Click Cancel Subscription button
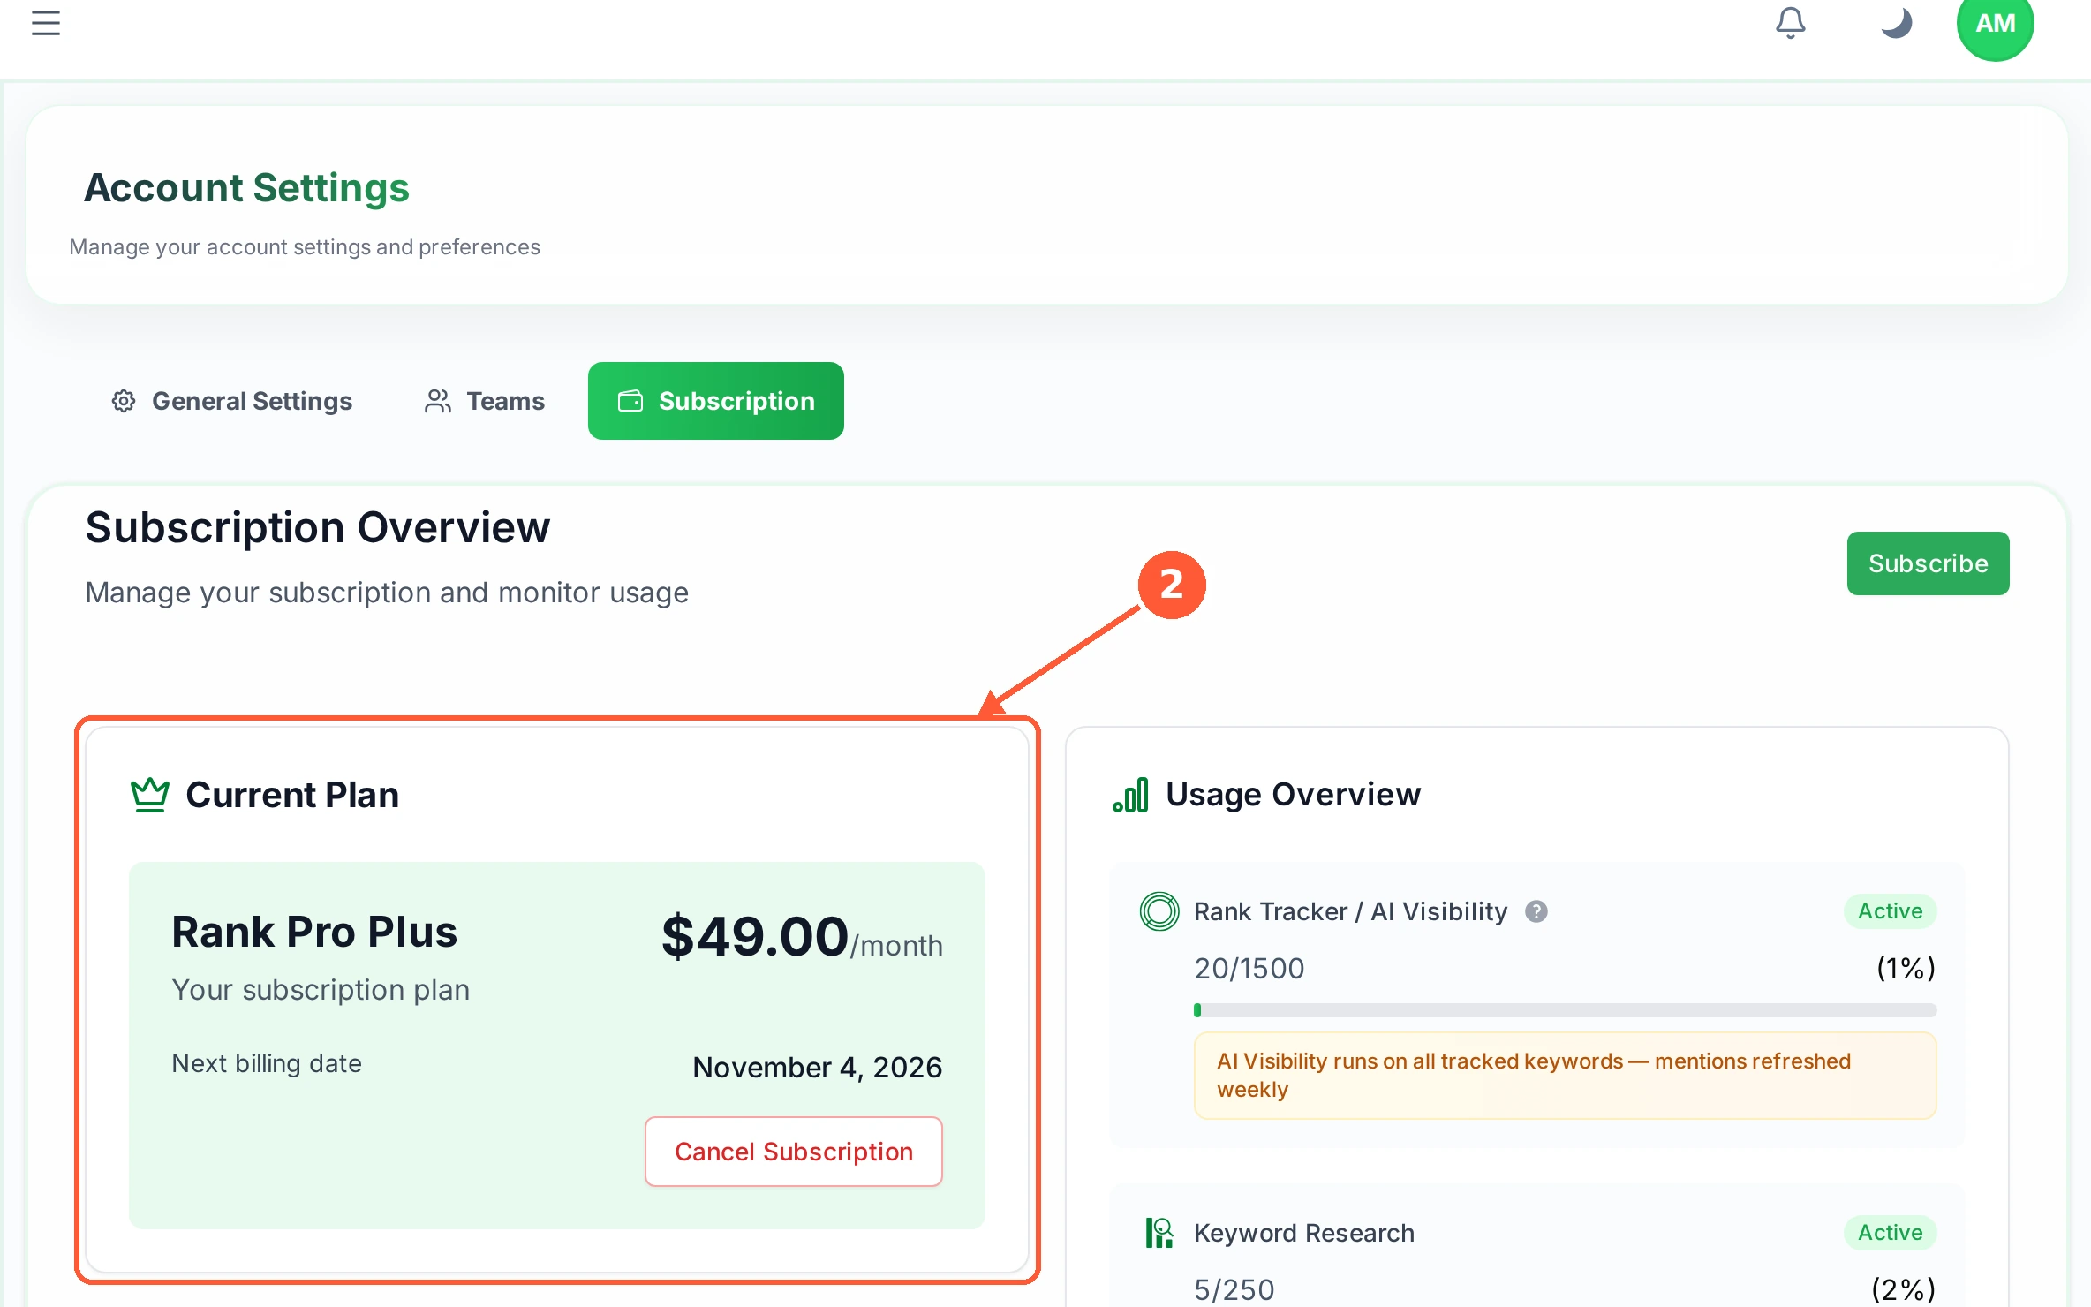The width and height of the screenshot is (2091, 1307). coord(794,1152)
